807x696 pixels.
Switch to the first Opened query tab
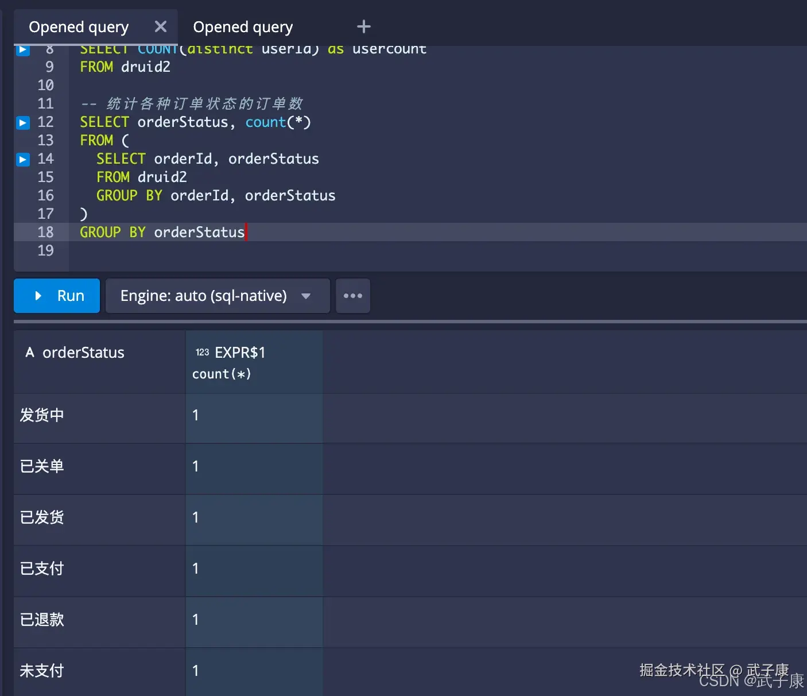[x=79, y=27]
